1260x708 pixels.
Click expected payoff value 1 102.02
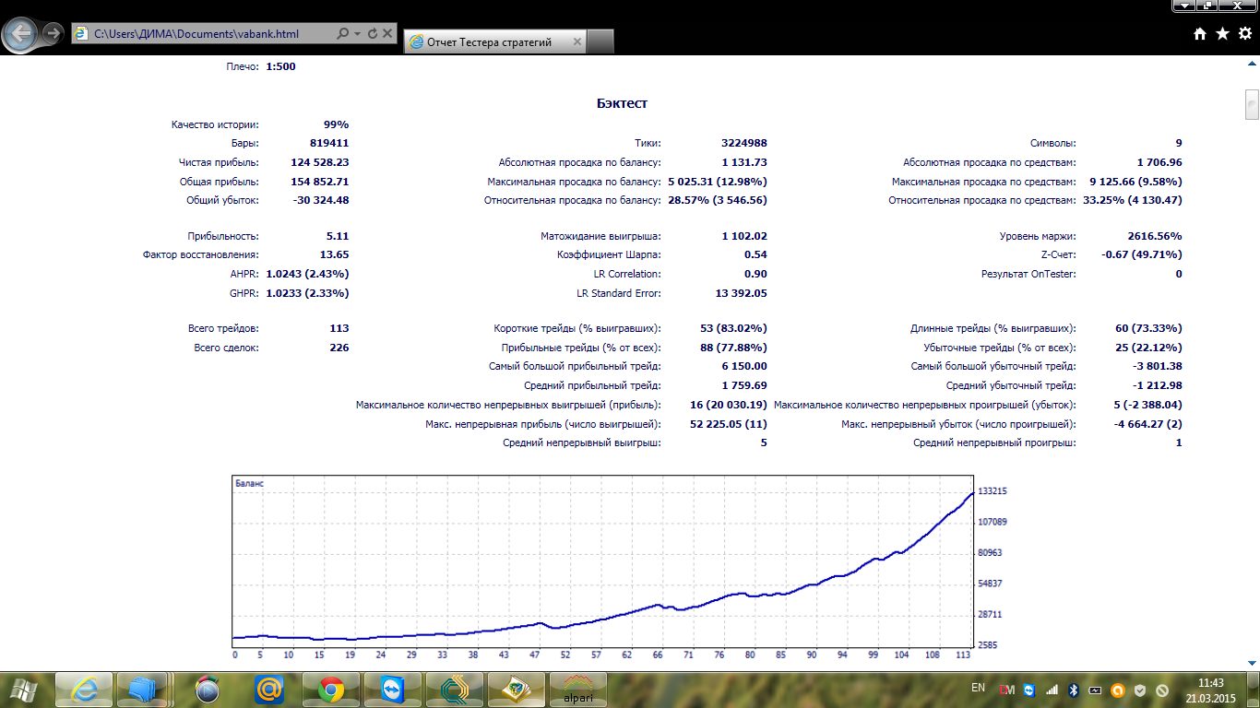click(744, 236)
